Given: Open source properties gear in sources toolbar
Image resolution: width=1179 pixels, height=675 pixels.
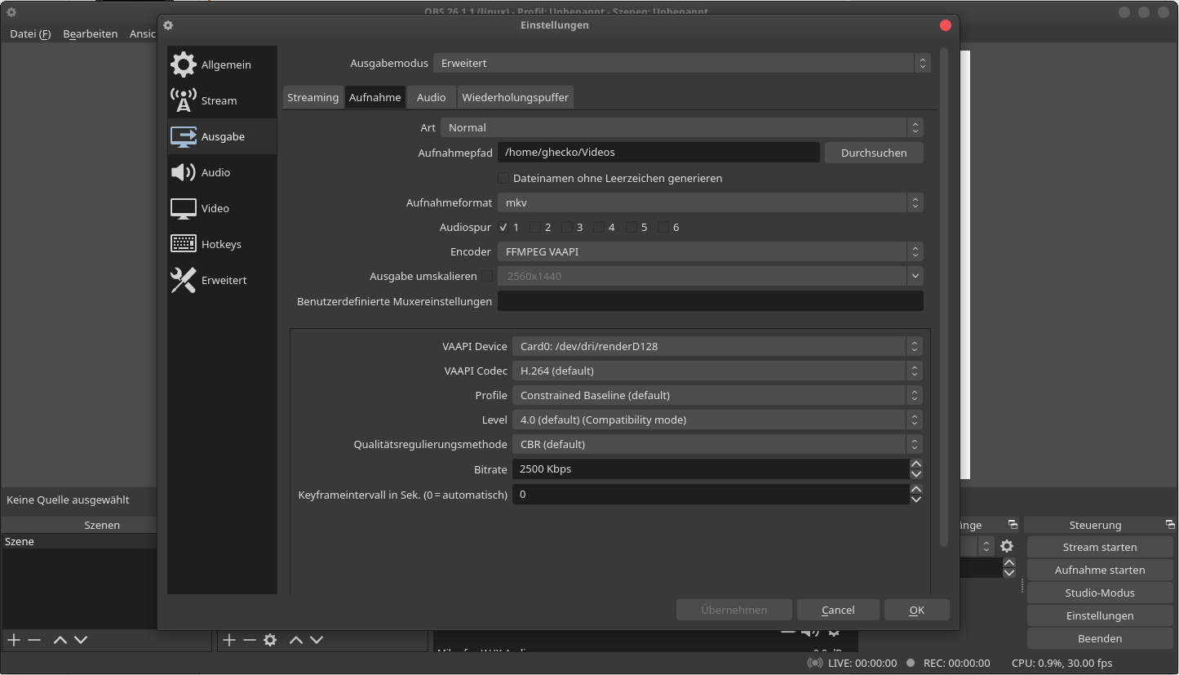Looking at the screenshot, I should (x=270, y=640).
